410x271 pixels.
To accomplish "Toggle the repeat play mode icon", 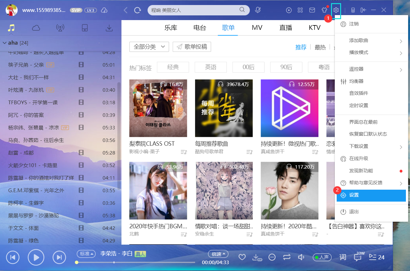I will (x=287, y=257).
